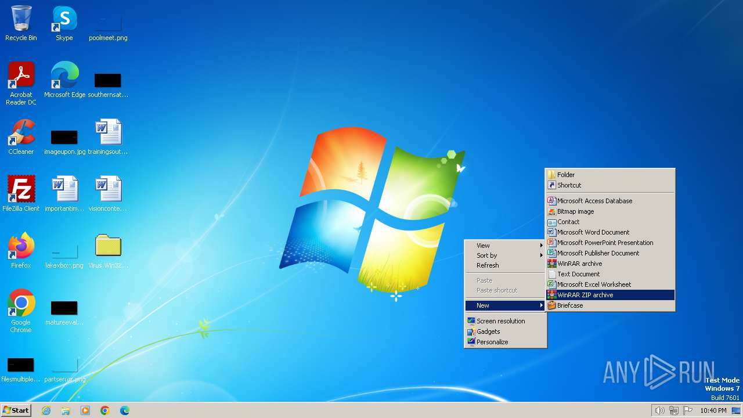
Task: Select FileZilla Client desktop shortcut
Action: [x=21, y=193]
